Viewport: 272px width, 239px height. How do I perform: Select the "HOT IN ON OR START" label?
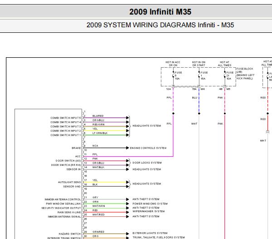click(199, 64)
